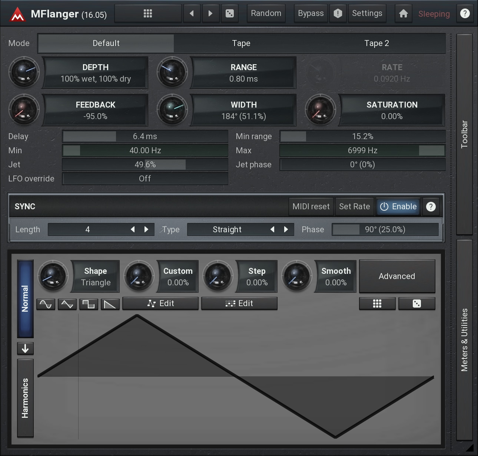Click the WIDTH knob
Screen dimensions: 478x456
(172, 110)
